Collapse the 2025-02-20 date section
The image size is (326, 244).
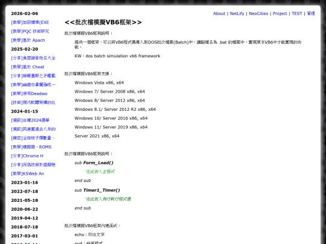click(x=25, y=49)
